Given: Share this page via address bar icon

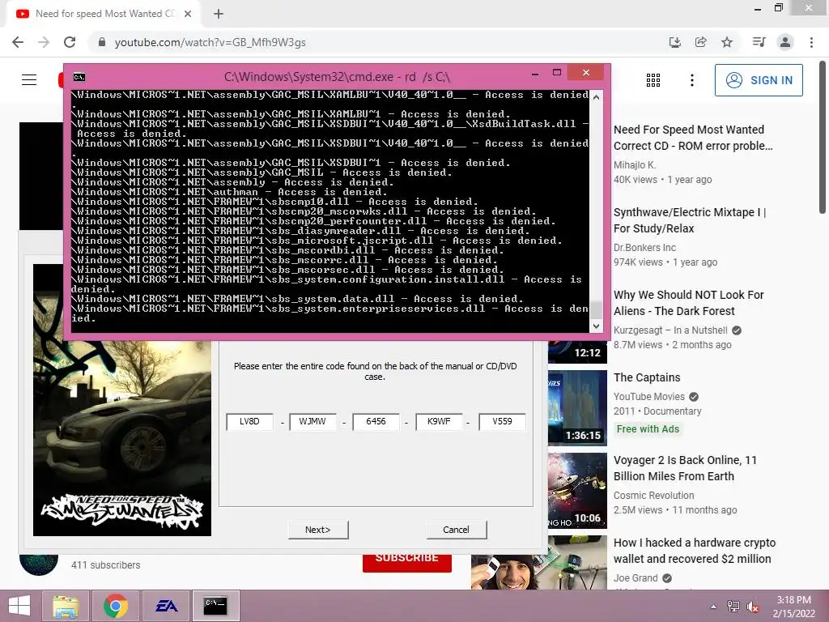Looking at the screenshot, I should click(701, 42).
